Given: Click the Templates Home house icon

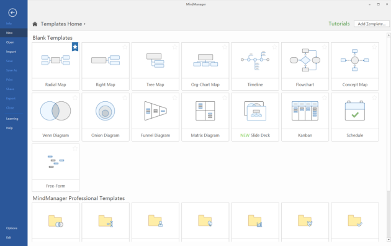Looking at the screenshot, I should (35, 24).
